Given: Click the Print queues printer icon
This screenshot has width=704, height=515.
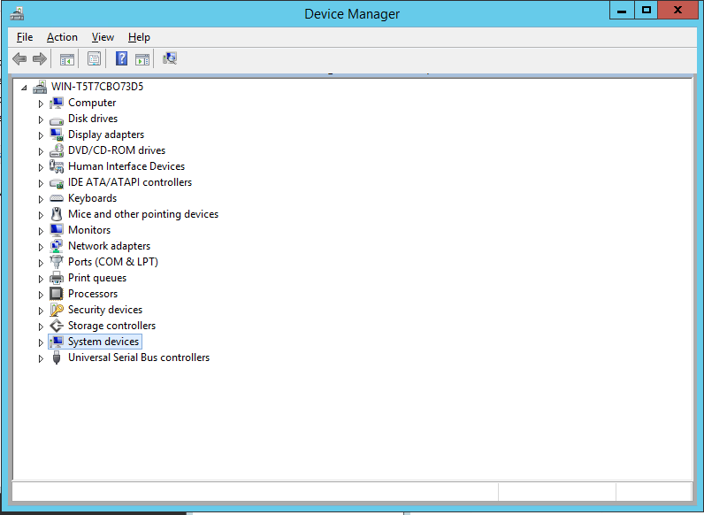Looking at the screenshot, I should 57,278.
